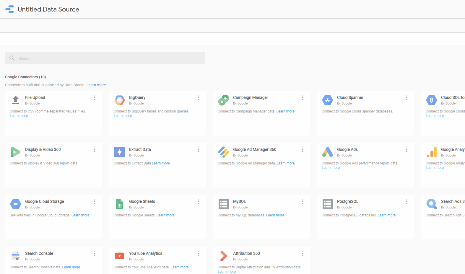Click the Extract Data lightning icon
This screenshot has width=465, height=274.
coord(120,152)
